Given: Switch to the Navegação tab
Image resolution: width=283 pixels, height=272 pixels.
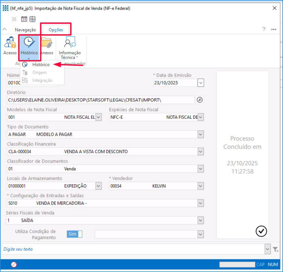Looking at the screenshot, I should pyautogui.click(x=25, y=29).
